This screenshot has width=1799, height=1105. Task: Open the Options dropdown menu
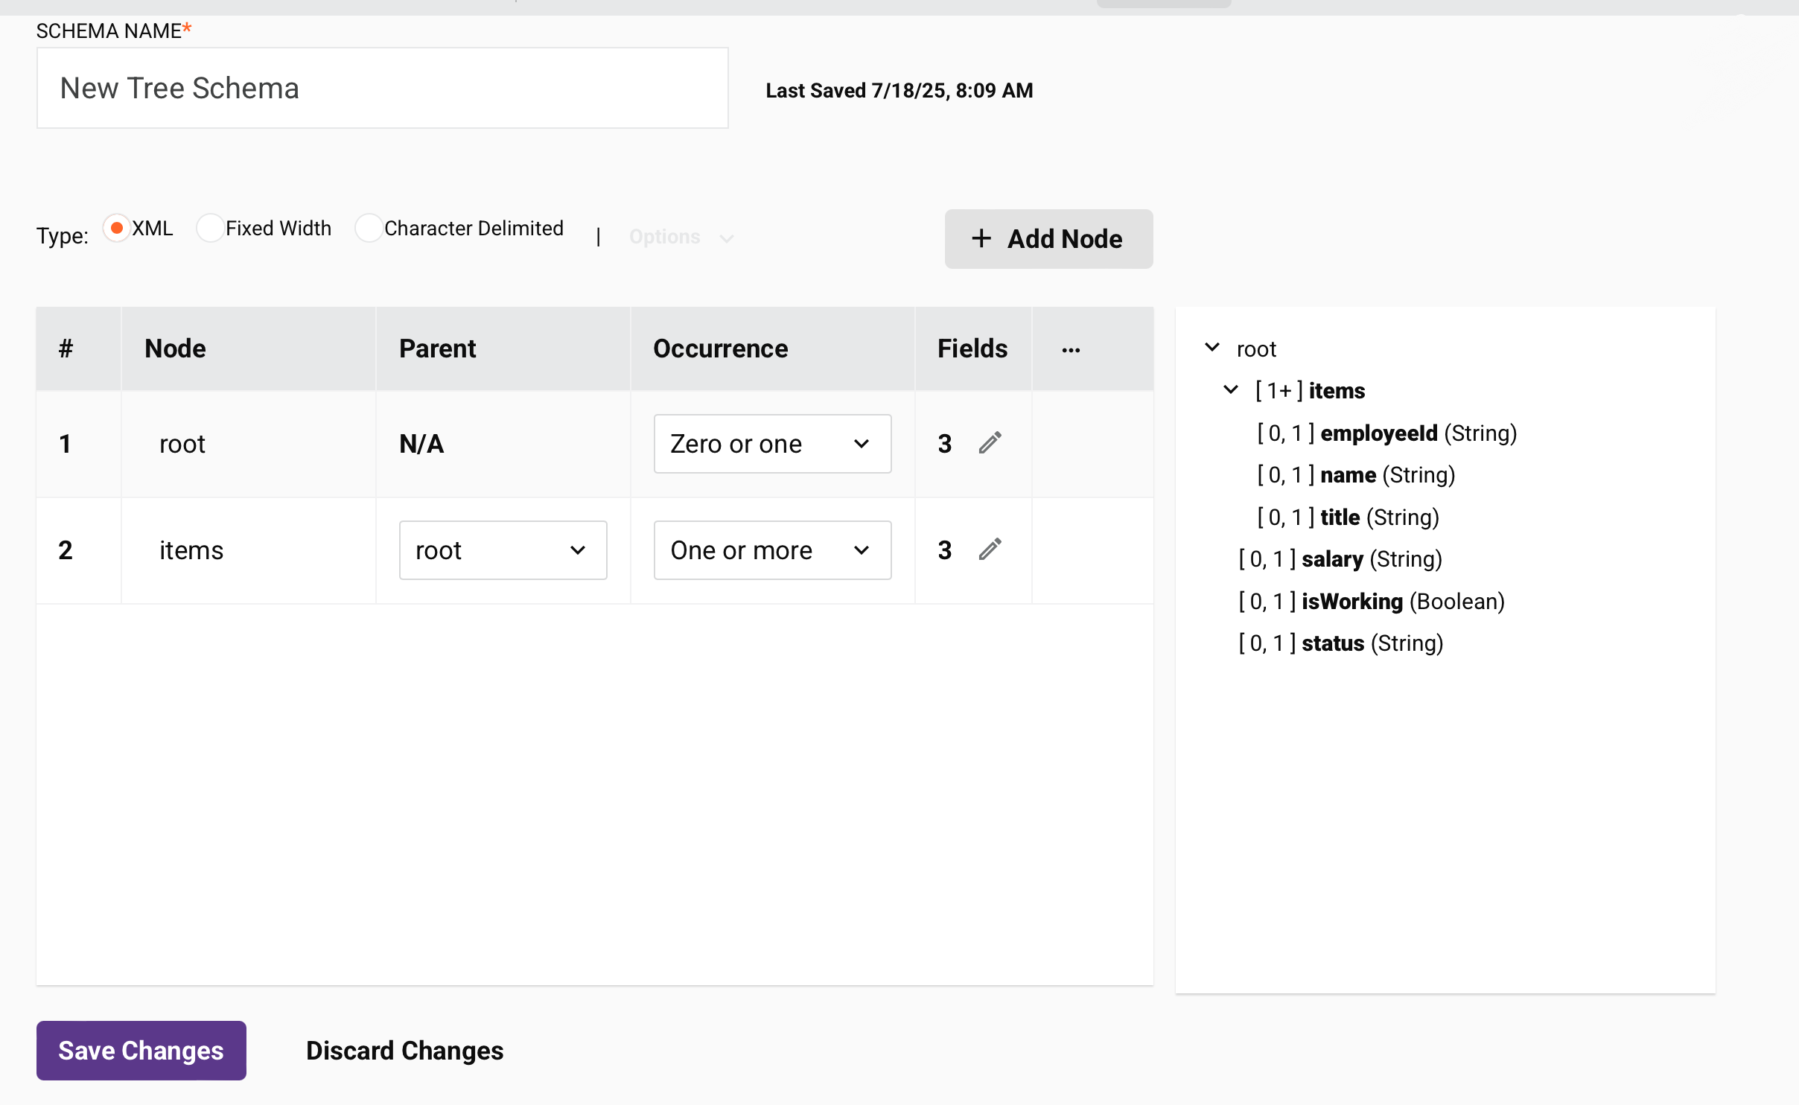pos(681,237)
